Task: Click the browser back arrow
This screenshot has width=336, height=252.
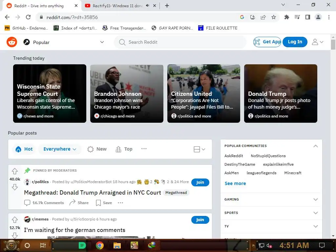Action: coord(7,17)
